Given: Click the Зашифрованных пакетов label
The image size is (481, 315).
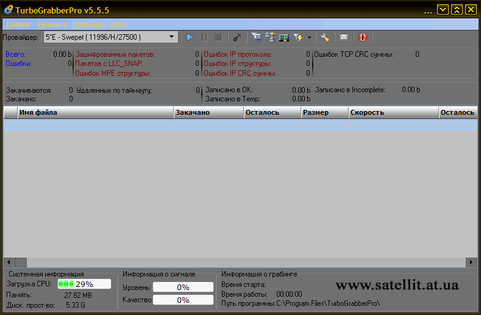Looking at the screenshot, I should pos(115,54).
